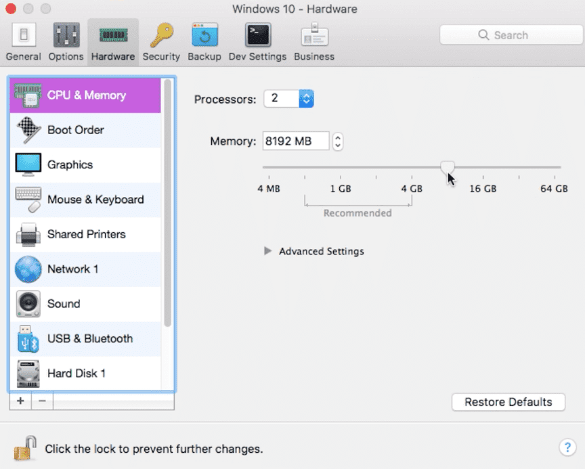Viewport: 585px width, 469px height.
Task: Select Shared Printers item
Action: click(86, 234)
